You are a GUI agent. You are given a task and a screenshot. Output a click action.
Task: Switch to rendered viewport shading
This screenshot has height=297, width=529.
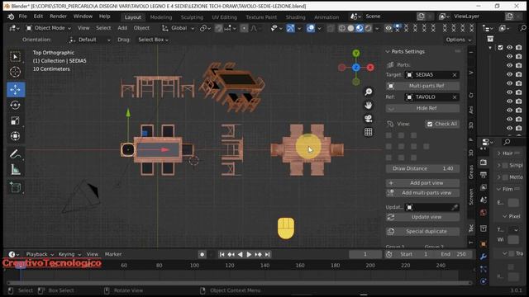click(x=369, y=28)
